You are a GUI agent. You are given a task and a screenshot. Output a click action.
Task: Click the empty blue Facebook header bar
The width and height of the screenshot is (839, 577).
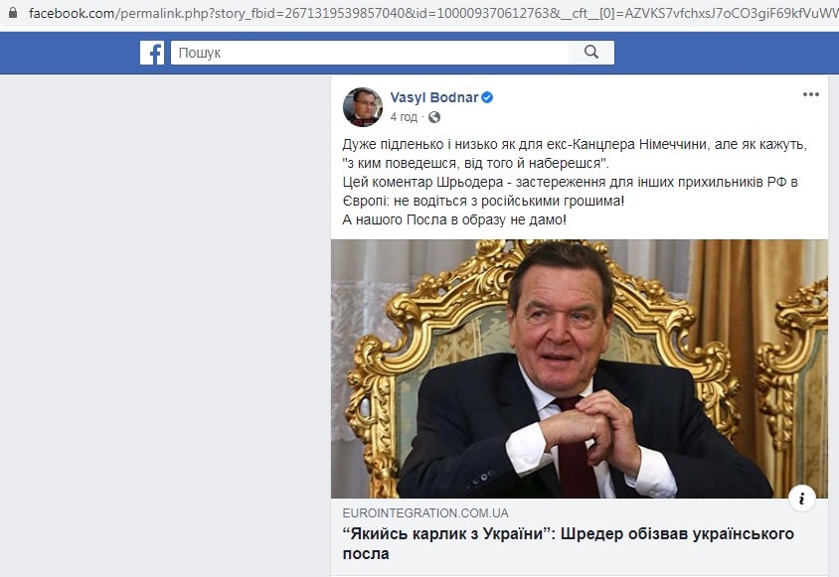(723, 53)
